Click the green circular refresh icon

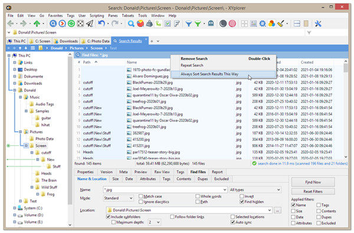(x=71, y=24)
